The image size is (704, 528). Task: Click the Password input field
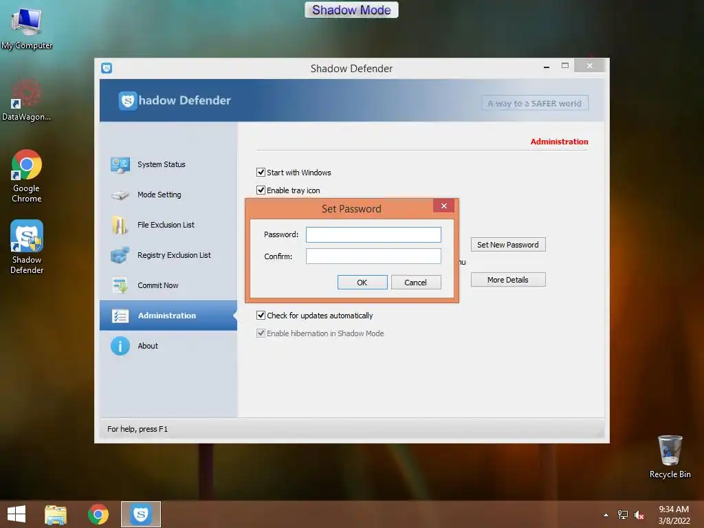point(373,235)
